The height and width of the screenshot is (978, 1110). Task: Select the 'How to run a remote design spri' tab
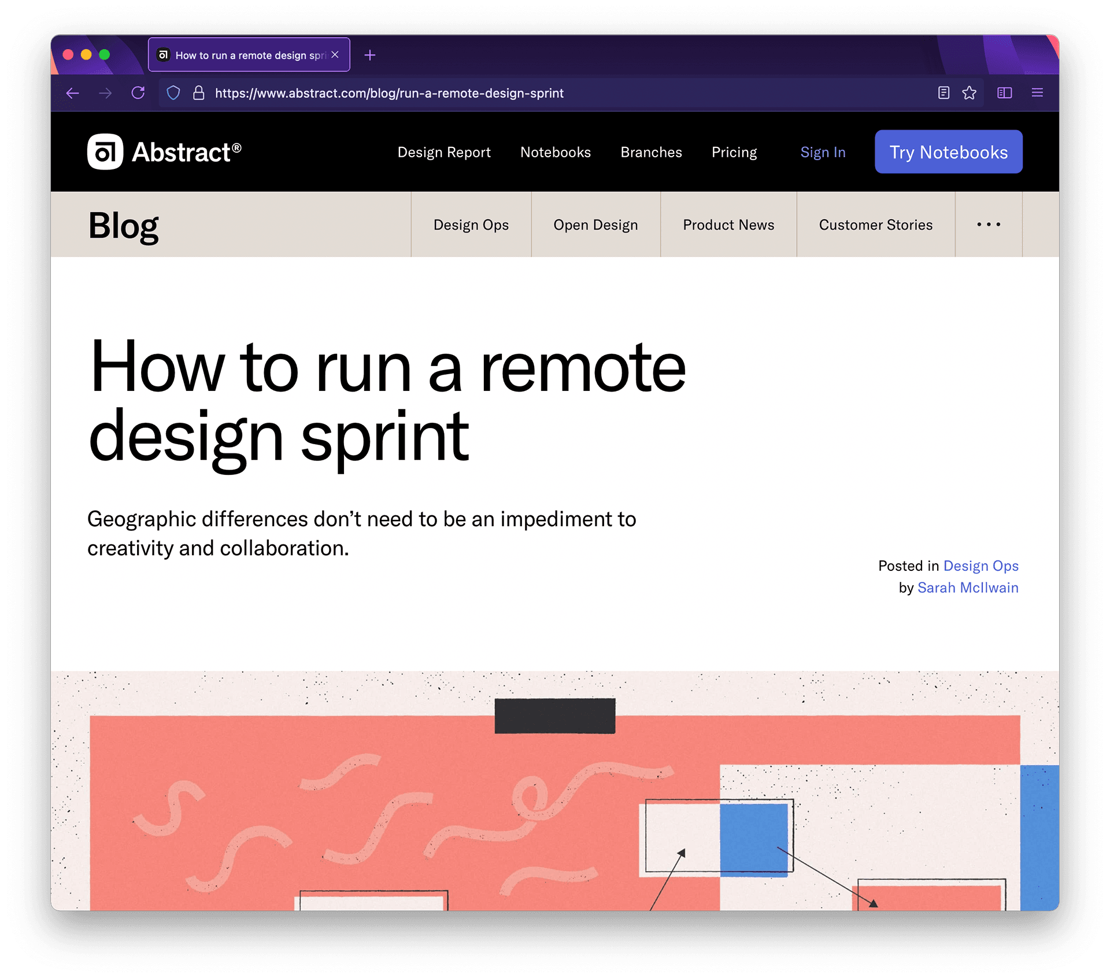point(249,55)
